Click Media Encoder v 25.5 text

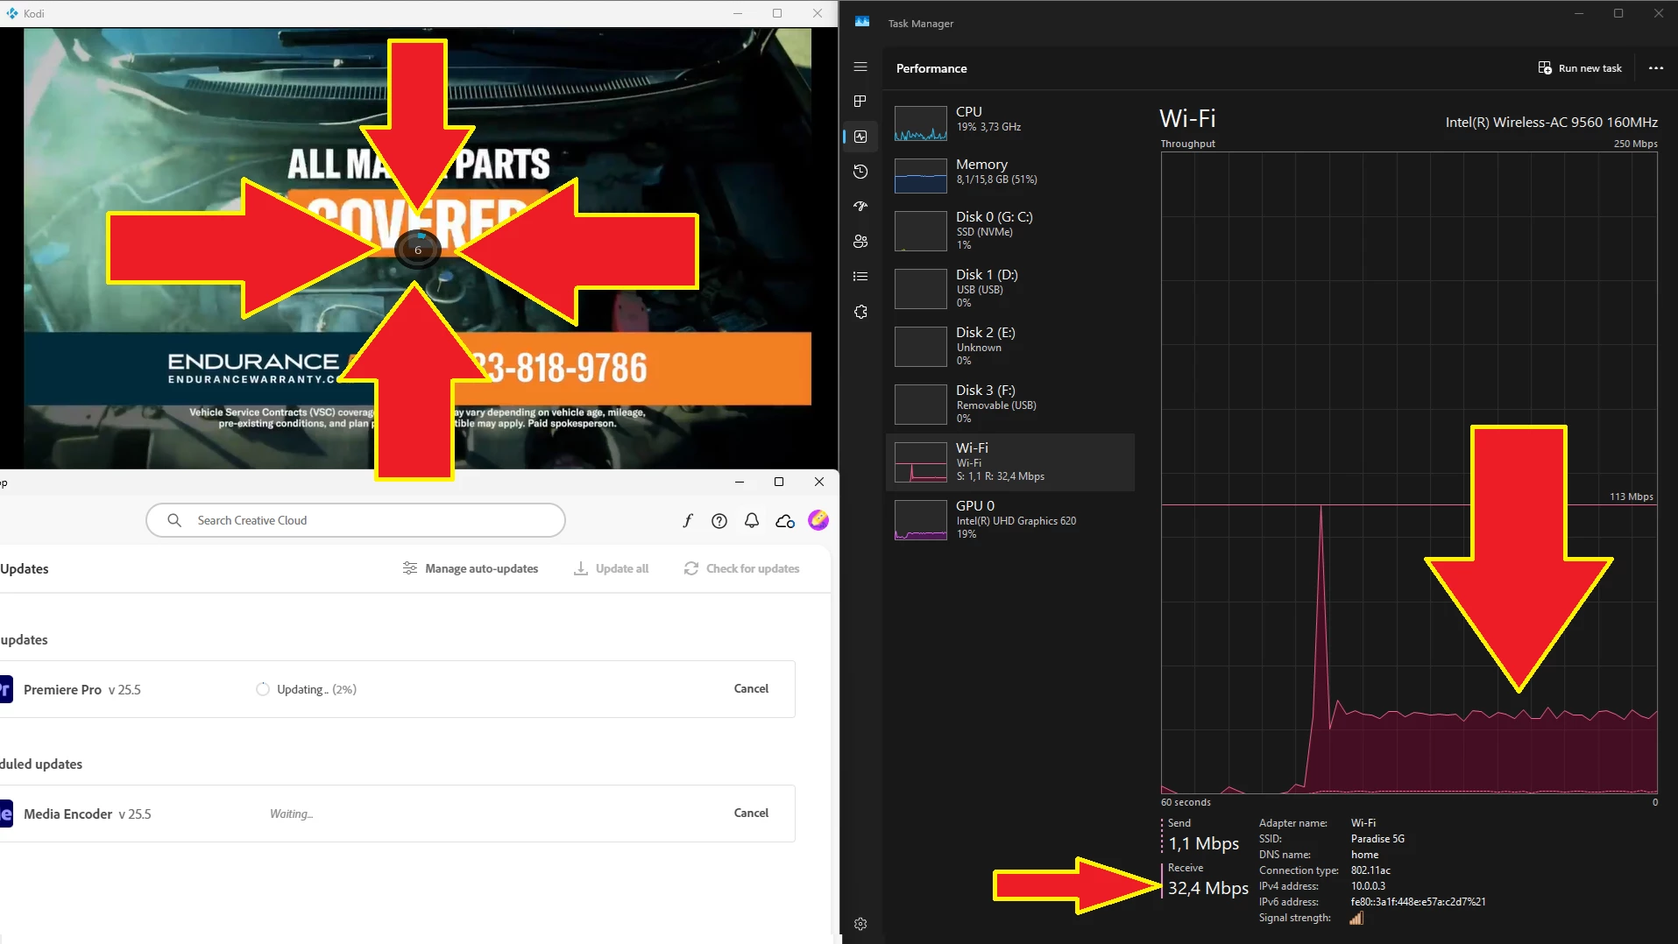(88, 814)
